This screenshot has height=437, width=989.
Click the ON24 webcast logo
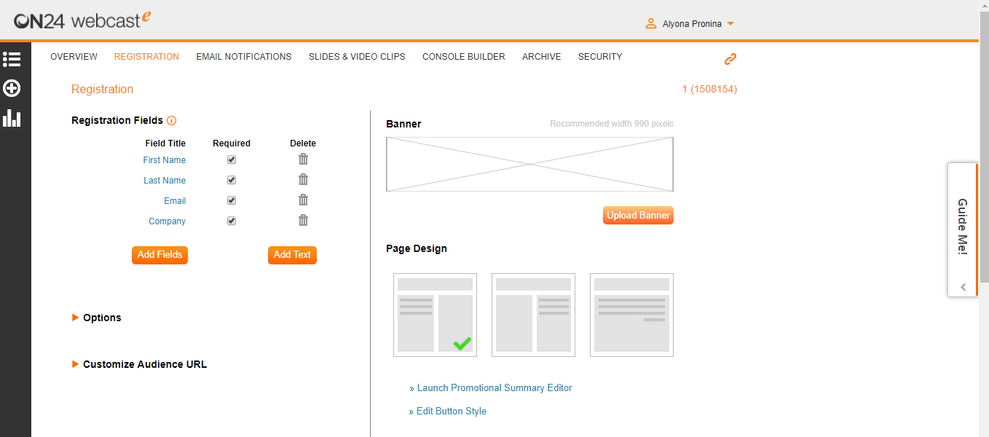point(82,19)
